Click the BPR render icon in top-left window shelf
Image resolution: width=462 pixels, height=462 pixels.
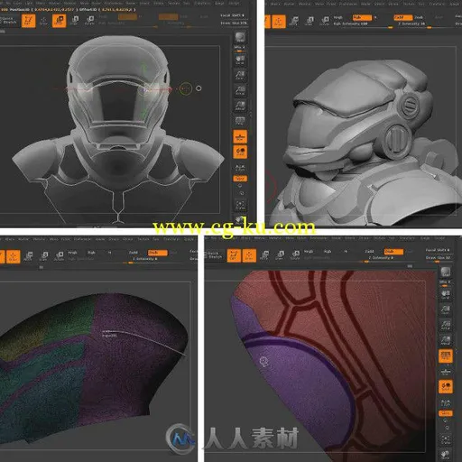[x=240, y=37]
